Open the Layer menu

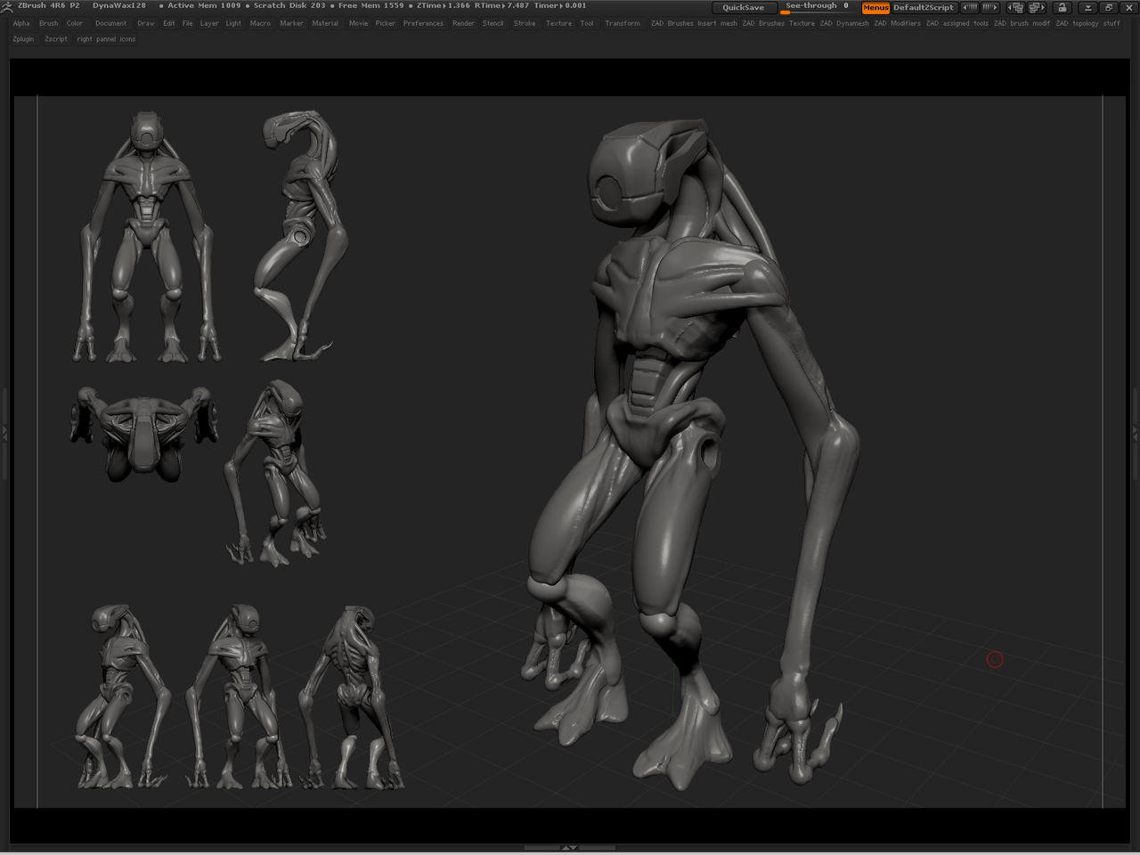(x=209, y=23)
